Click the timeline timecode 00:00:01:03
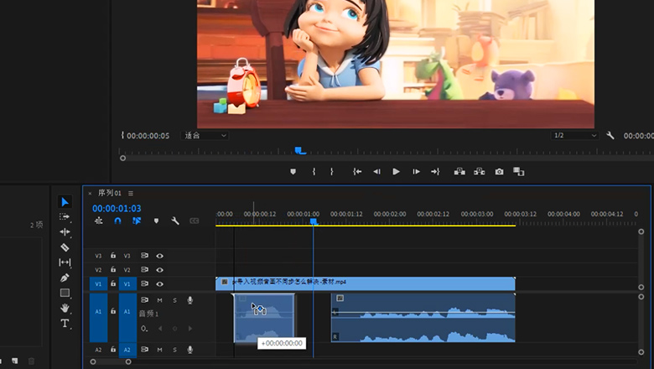Image resolution: width=654 pixels, height=369 pixels. (117, 208)
